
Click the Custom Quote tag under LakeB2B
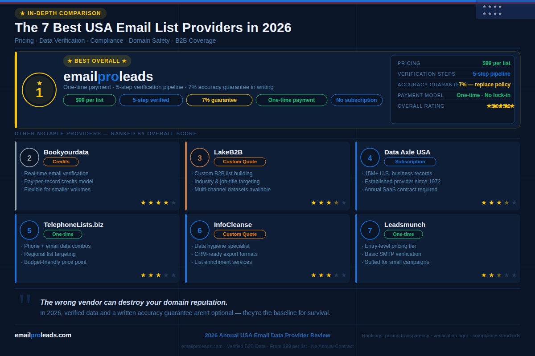coord(240,162)
